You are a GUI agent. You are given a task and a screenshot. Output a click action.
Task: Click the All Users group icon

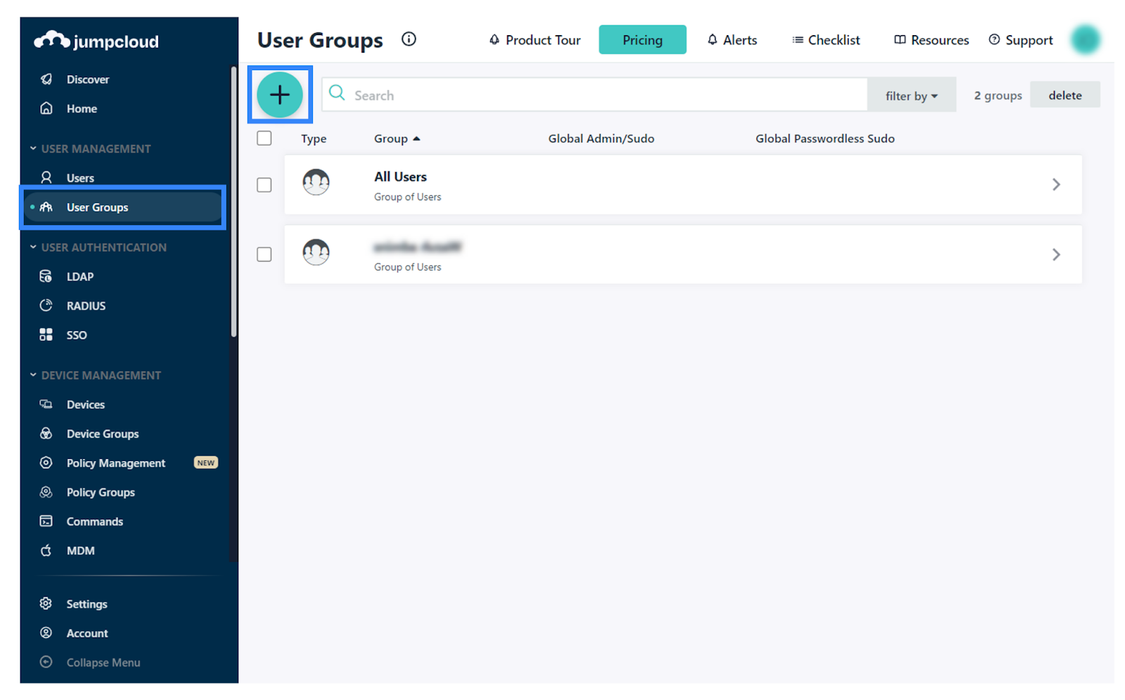coord(316,182)
